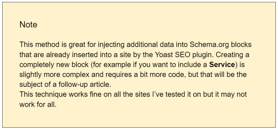This screenshot has height=129, width=278.
Task: Click the "Note" heading
Action: (28, 25)
